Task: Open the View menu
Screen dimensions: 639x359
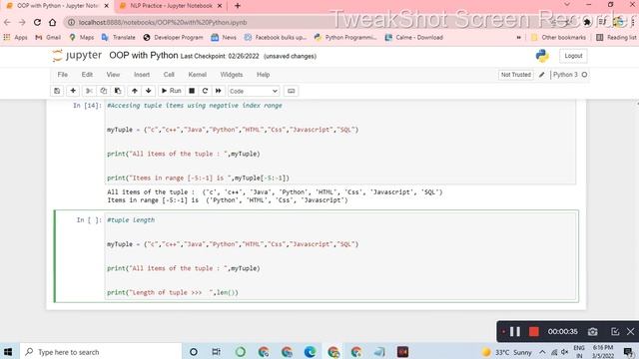Action: (x=113, y=75)
